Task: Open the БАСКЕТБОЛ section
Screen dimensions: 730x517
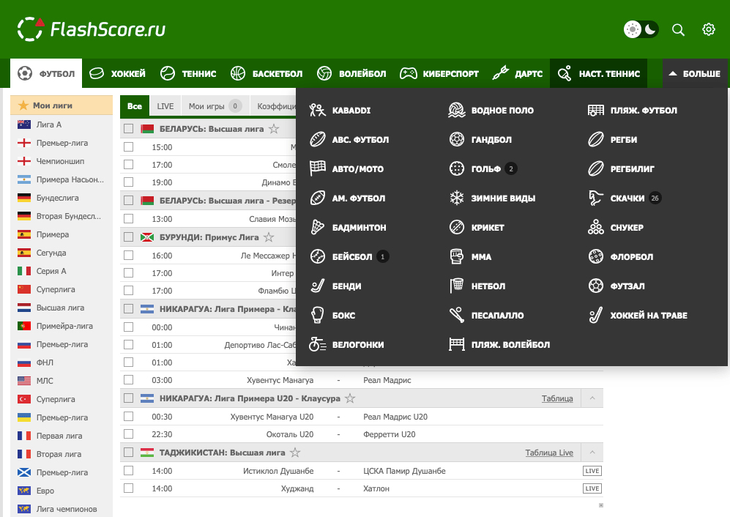Action: (267, 73)
